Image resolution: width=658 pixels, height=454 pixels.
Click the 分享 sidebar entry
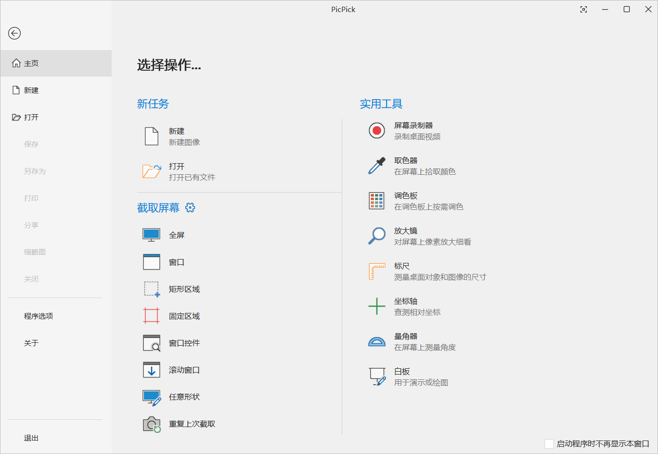point(31,225)
